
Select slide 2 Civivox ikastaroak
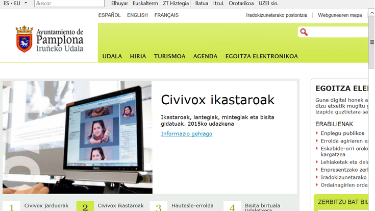(x=110, y=206)
